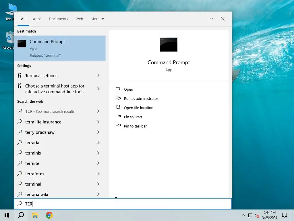
Task: Click the search box magnifier icon
Action: [x=20, y=203]
